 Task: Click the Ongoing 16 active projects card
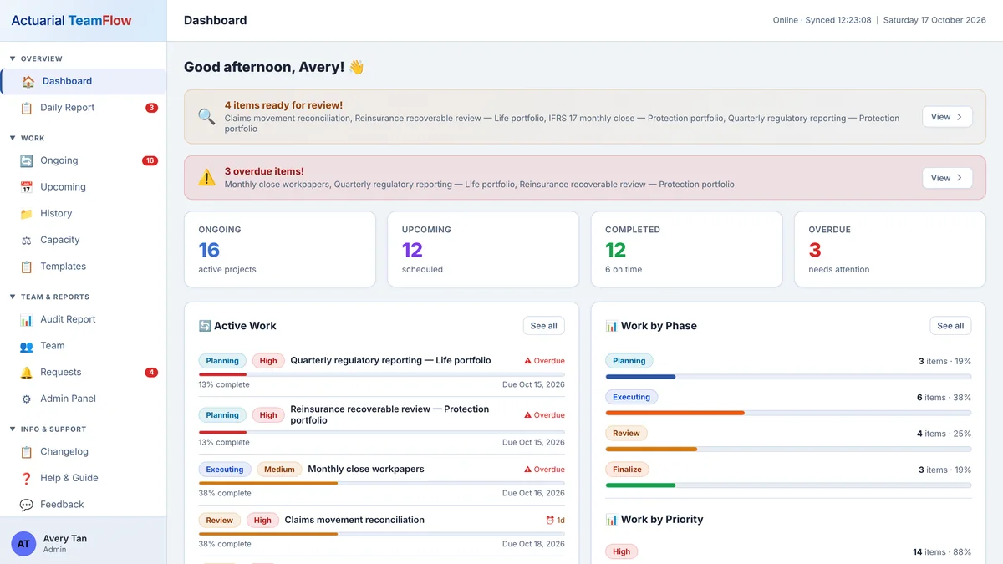pos(280,249)
